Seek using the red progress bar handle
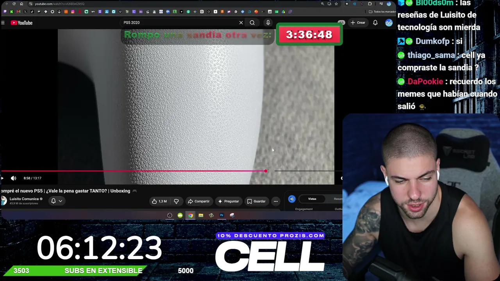 click(266, 171)
